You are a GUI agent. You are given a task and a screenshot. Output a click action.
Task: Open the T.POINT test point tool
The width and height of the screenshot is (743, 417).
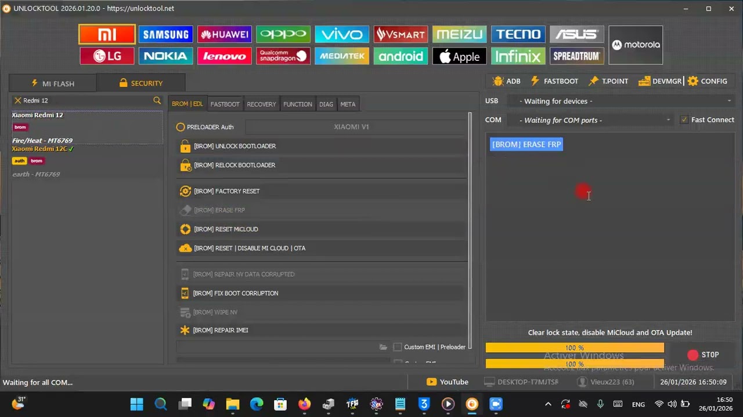[608, 81]
